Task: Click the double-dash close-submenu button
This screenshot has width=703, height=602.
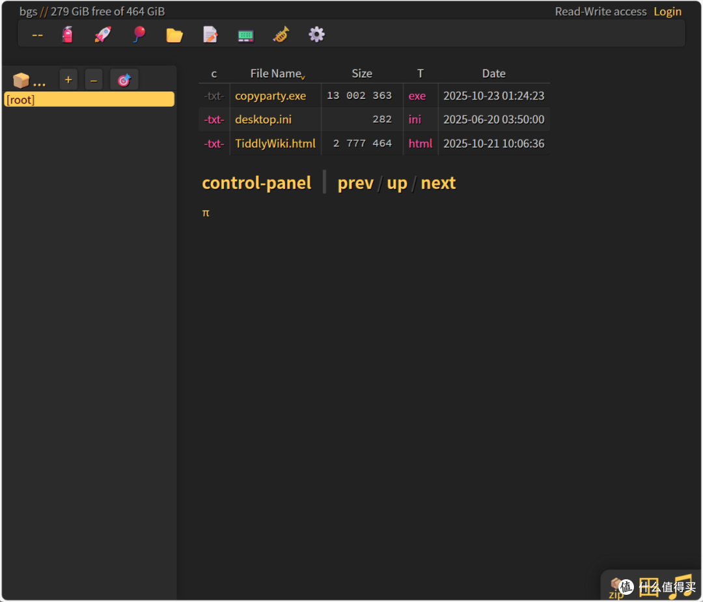Action: [x=38, y=35]
